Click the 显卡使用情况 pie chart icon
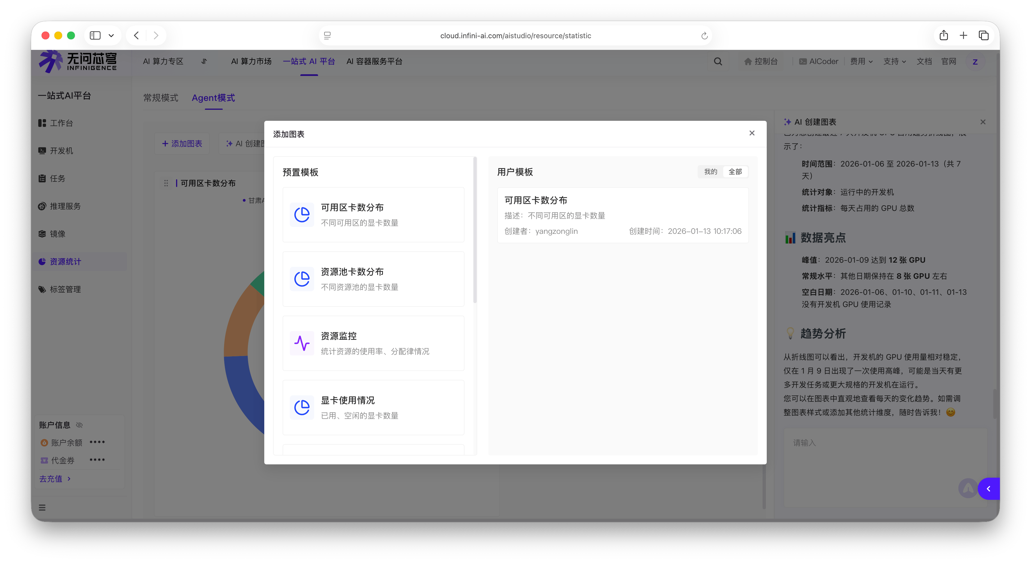1031x563 pixels. click(x=302, y=408)
